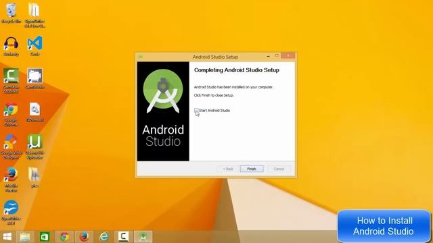Select the CamStudio desktop shortcut

click(35, 78)
